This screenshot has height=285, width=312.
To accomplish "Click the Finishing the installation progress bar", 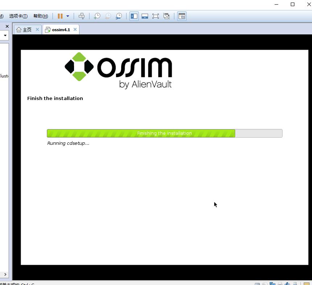I will (165, 133).
